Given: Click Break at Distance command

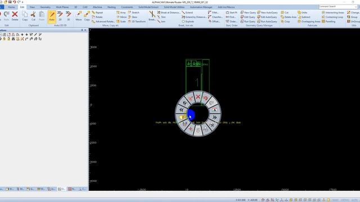Looking at the screenshot, I should tap(169, 12).
